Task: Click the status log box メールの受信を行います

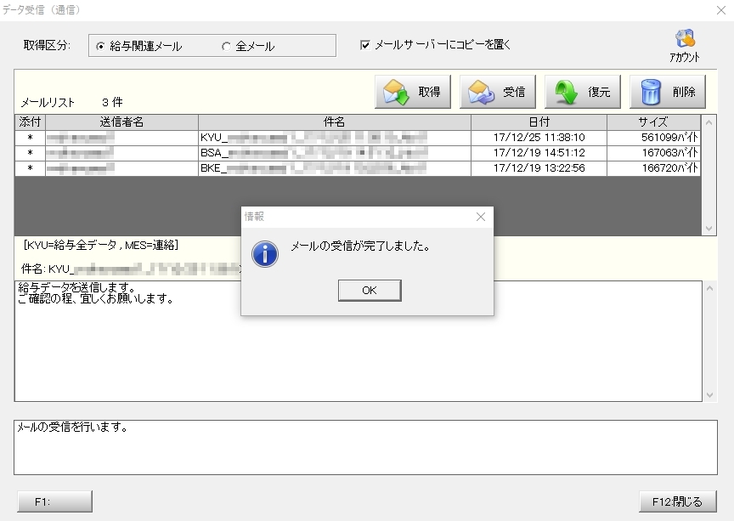Action: tap(365, 447)
